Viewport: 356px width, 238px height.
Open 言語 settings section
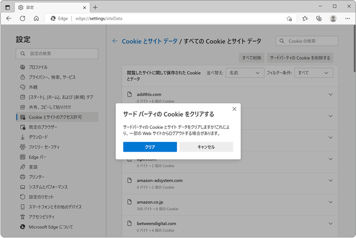tap(57, 167)
